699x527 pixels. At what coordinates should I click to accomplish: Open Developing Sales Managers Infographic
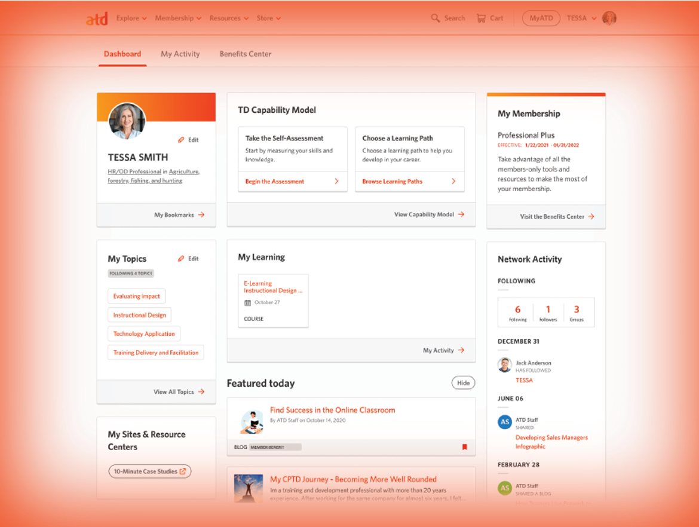point(551,442)
